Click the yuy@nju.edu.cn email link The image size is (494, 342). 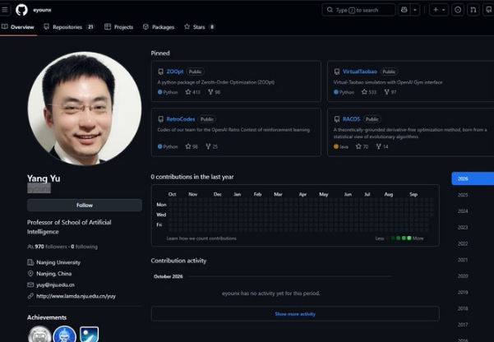coord(55,285)
